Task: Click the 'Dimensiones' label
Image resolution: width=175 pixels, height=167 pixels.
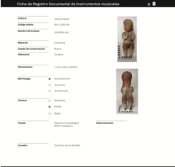Action: click(x=25, y=67)
